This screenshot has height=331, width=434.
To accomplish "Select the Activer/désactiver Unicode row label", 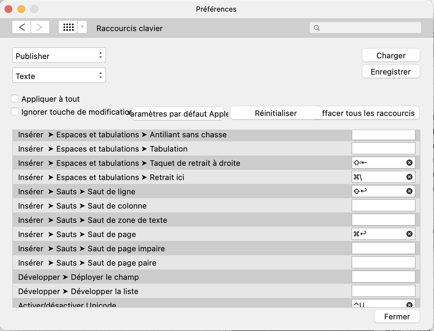I will pos(67,305).
